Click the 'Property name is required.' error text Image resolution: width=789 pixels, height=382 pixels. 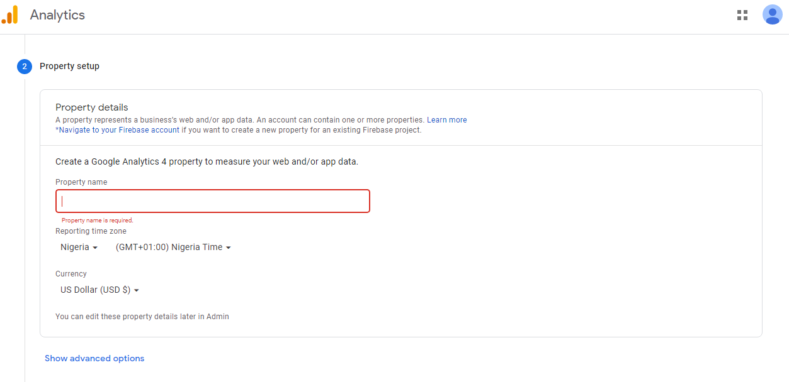98,221
